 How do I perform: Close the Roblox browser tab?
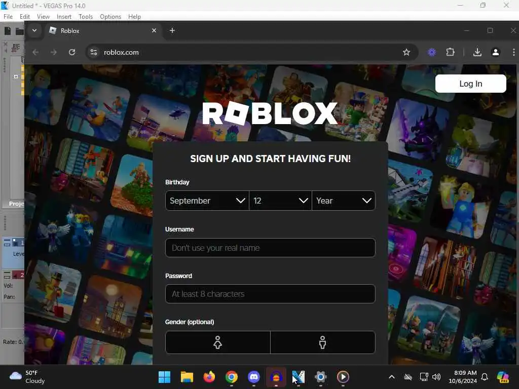pyautogui.click(x=154, y=30)
